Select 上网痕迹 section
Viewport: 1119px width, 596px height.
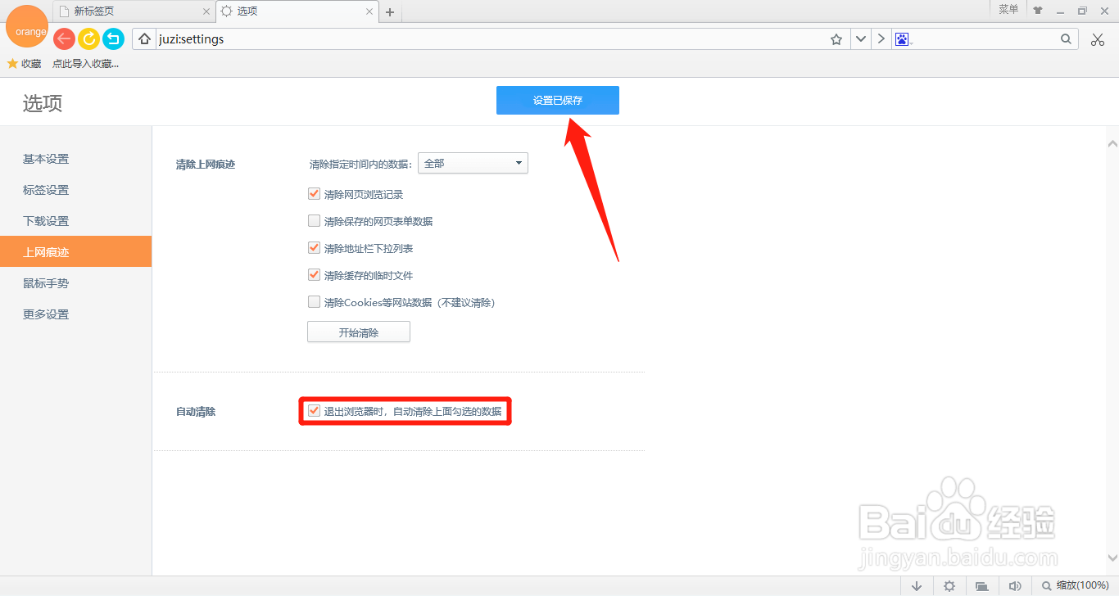(75, 251)
